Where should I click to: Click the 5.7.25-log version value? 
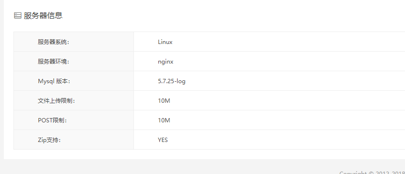172,81
